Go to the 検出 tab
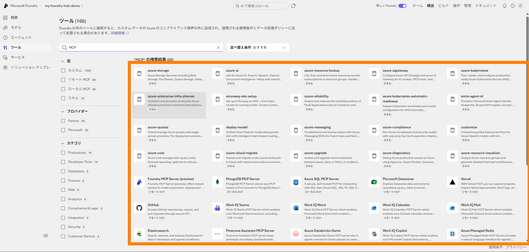 click(431, 6)
